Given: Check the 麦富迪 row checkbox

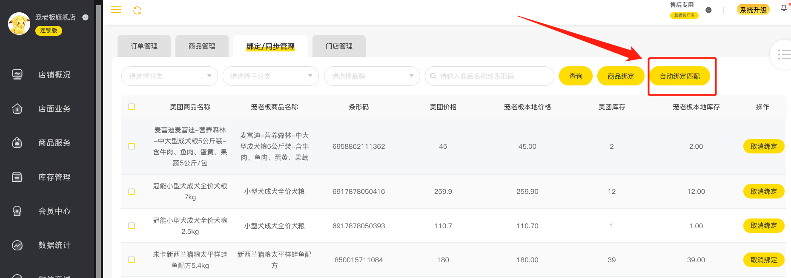Looking at the screenshot, I should click(132, 146).
